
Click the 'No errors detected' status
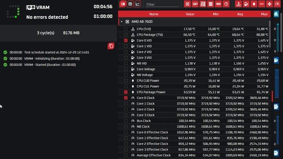click(47, 17)
